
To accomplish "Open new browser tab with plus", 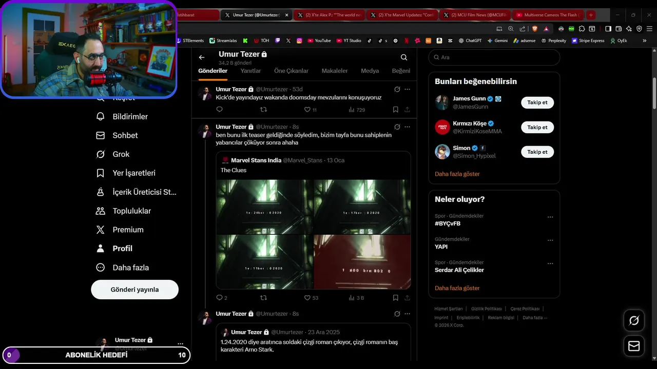I will (x=591, y=15).
